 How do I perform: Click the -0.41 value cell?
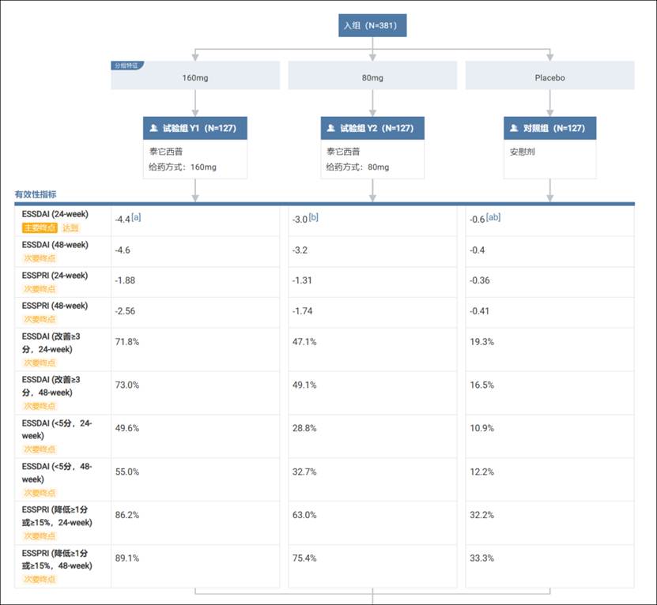coord(549,313)
